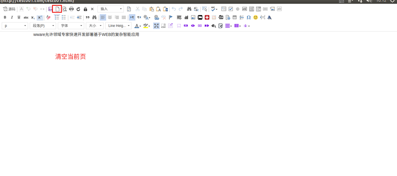Viewport: 397px width, 176px height.
Task: Click the body text line starting 'wware'
Action: (86, 35)
